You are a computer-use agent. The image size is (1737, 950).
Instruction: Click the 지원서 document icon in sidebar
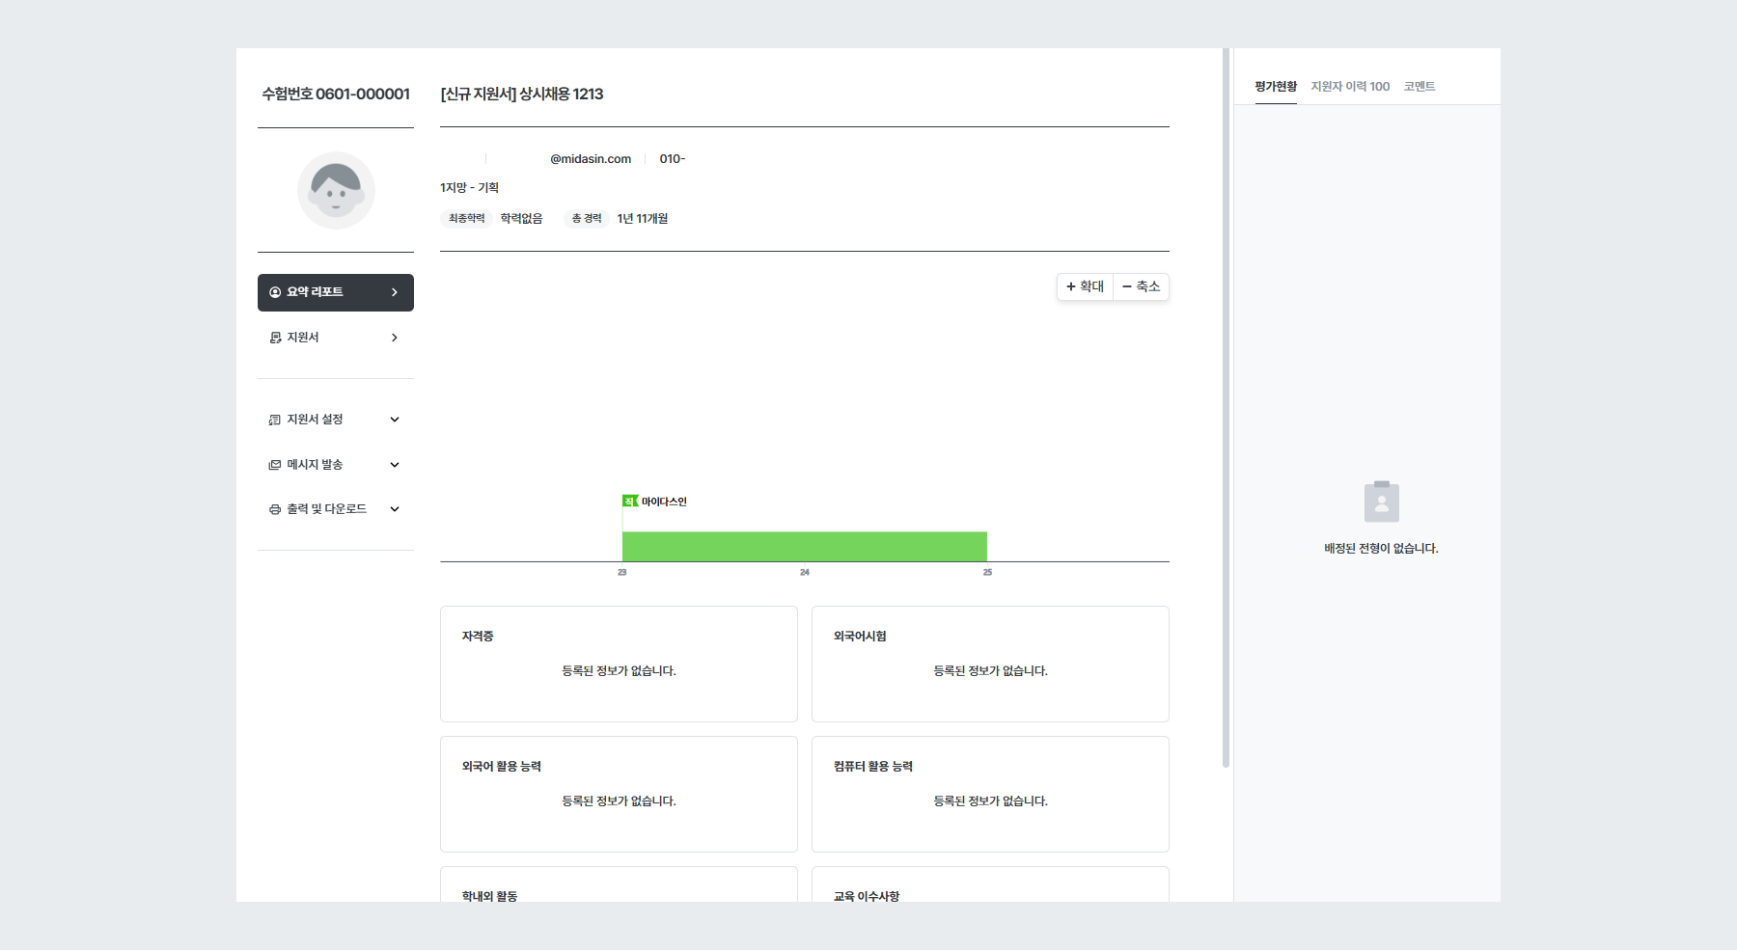click(x=275, y=338)
